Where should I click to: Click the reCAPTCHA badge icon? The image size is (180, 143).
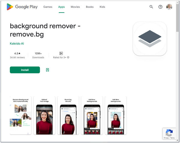(169, 133)
